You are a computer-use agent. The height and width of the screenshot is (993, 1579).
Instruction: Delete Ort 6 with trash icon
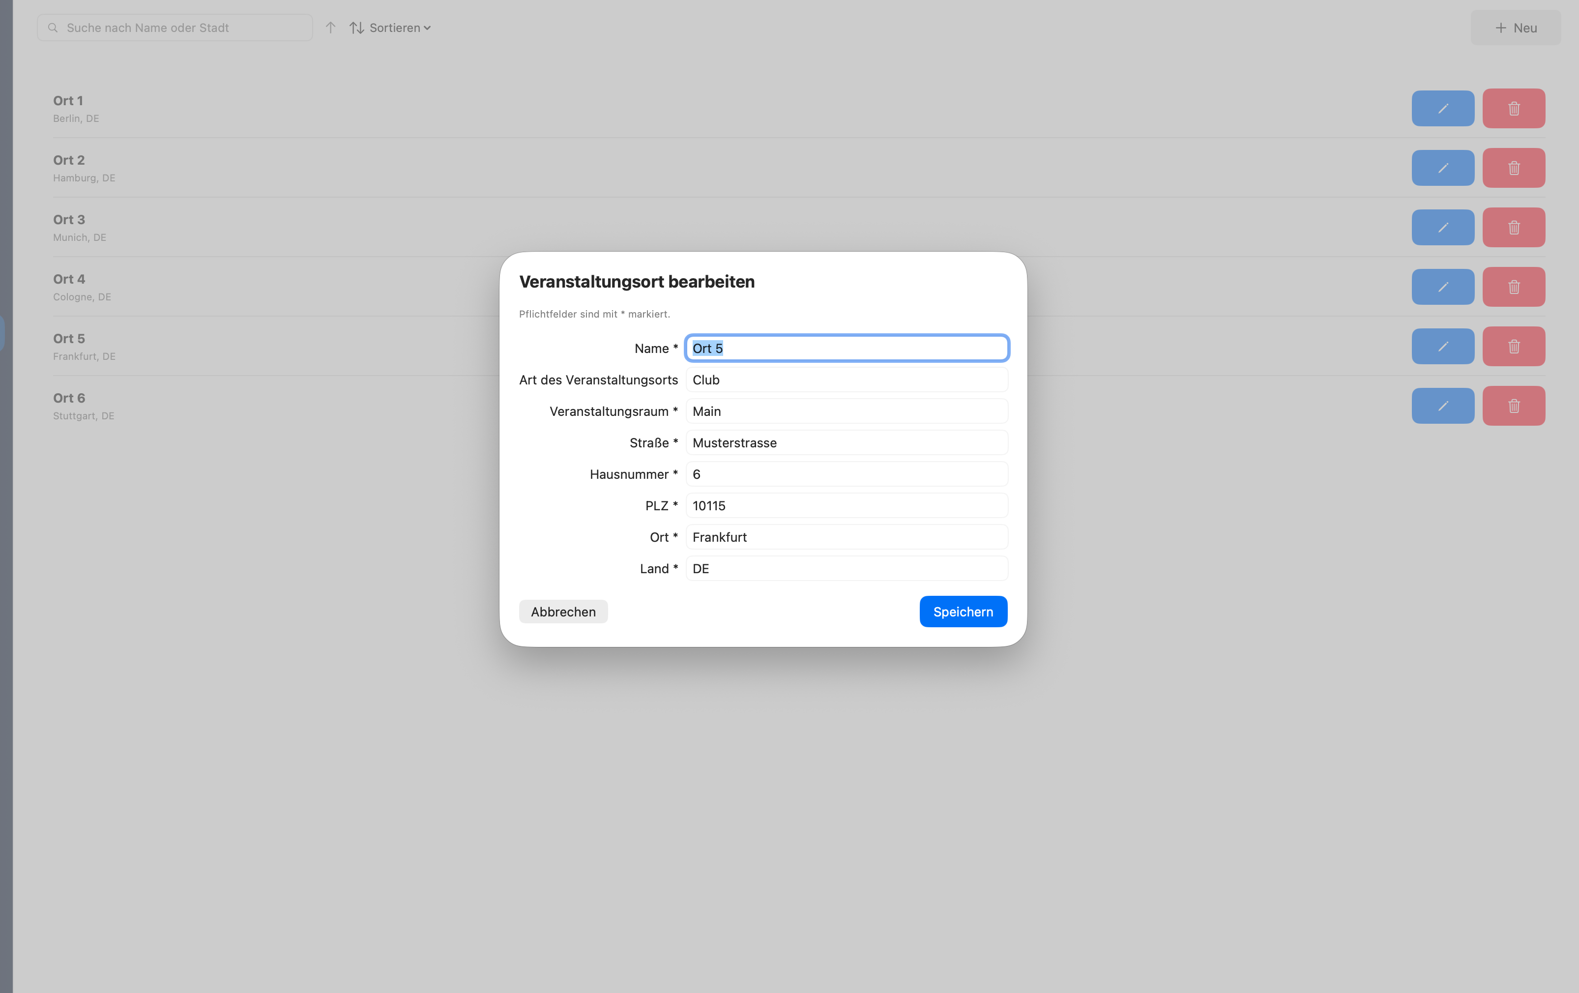click(x=1514, y=406)
